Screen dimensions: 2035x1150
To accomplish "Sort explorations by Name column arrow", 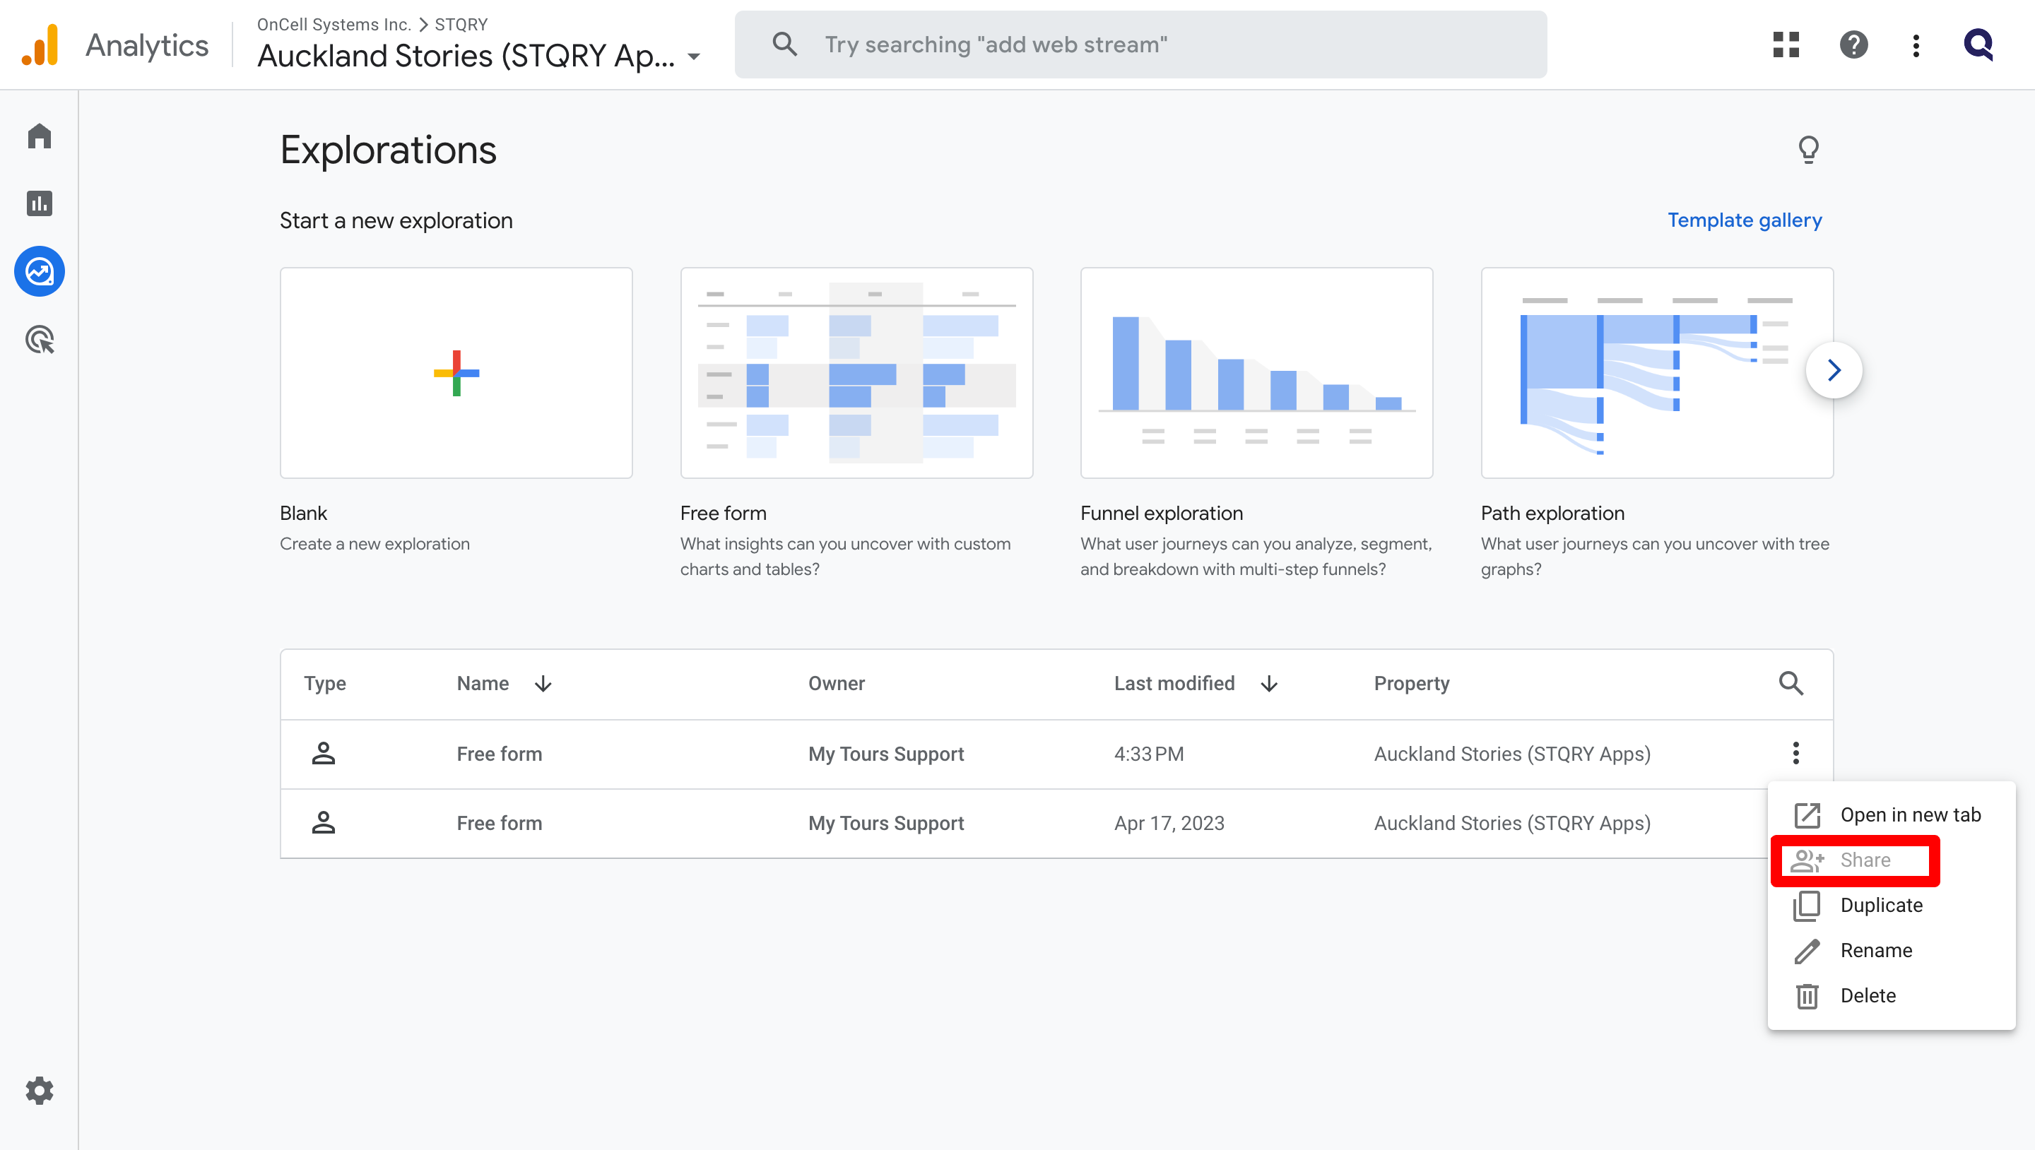I will 543,684.
